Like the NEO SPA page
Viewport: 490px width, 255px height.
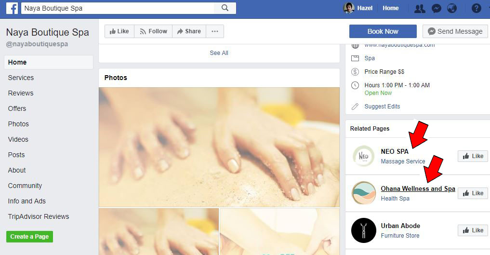click(x=473, y=156)
